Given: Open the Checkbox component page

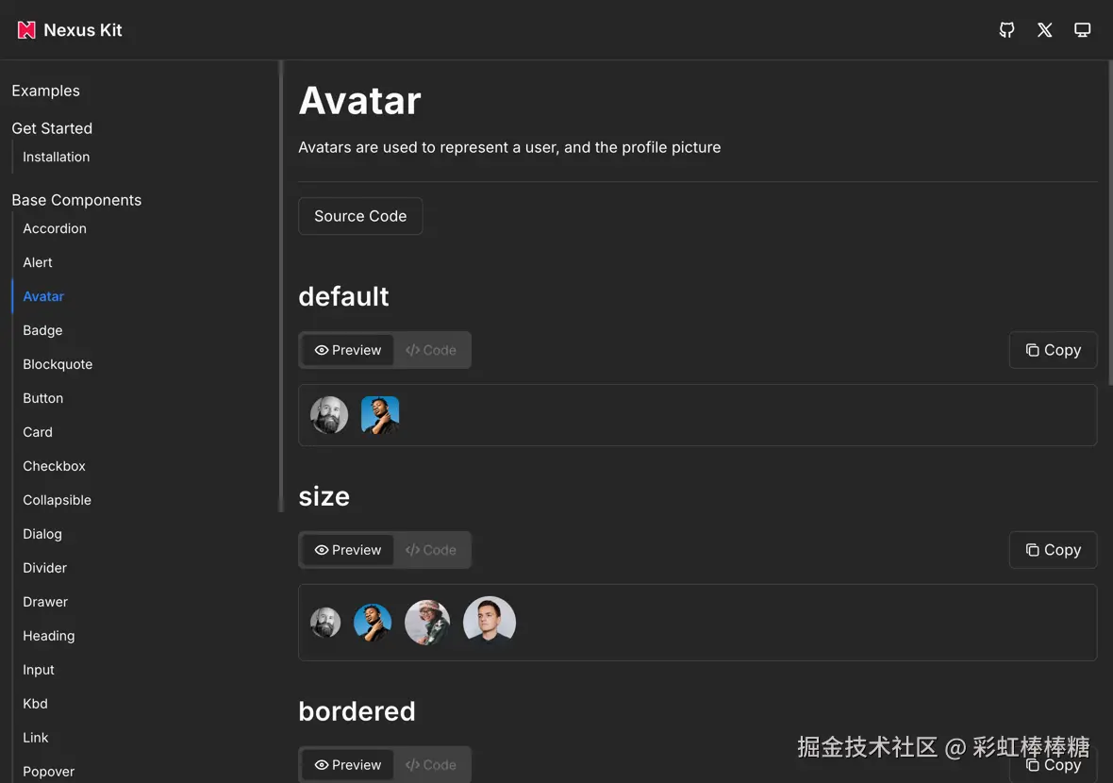Looking at the screenshot, I should click(54, 466).
